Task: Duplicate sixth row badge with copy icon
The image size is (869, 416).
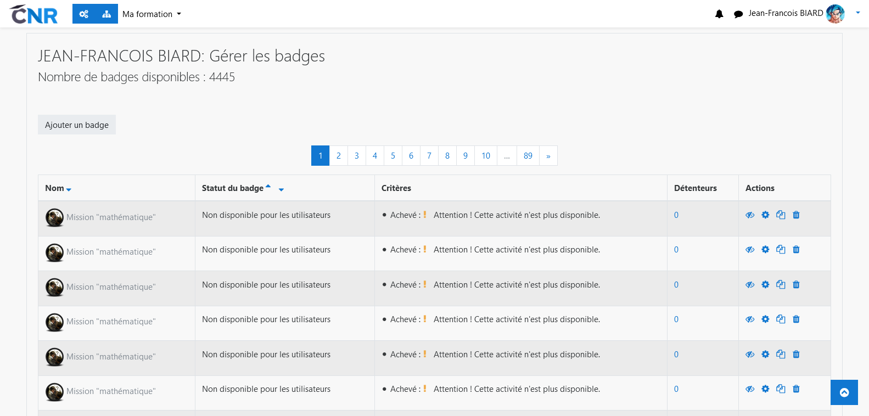Action: pyautogui.click(x=781, y=389)
